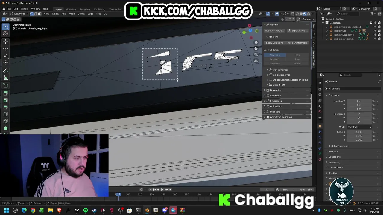Open Spotify from the taskbar

click(86, 210)
